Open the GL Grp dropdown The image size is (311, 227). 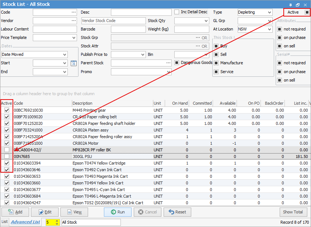tap(270, 21)
